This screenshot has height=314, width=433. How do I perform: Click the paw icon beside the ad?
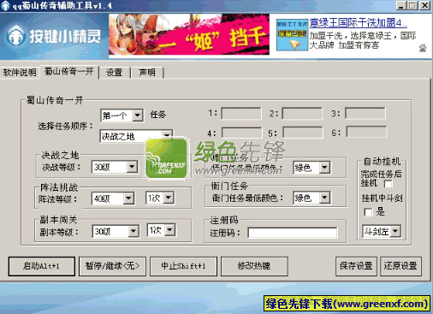click(x=423, y=48)
